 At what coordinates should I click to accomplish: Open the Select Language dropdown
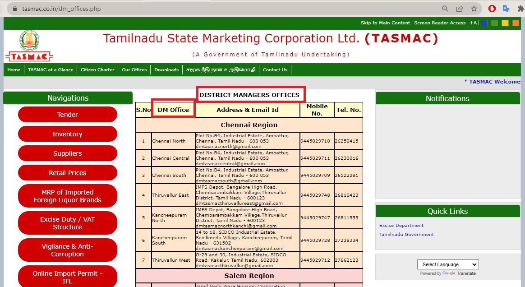point(448,264)
